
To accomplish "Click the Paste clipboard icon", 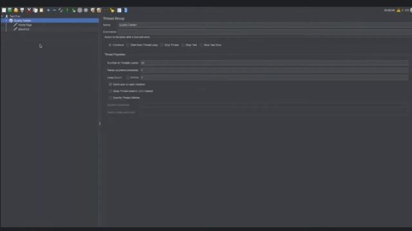I will 41,10.
